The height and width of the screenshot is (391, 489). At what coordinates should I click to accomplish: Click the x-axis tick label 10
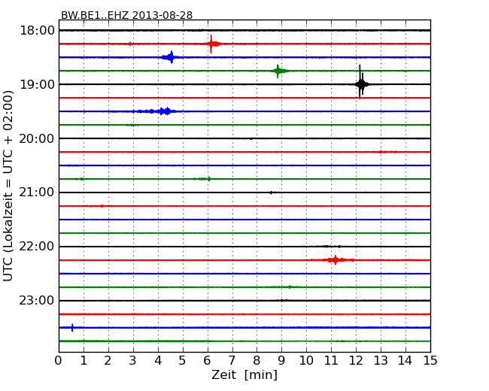point(306,361)
